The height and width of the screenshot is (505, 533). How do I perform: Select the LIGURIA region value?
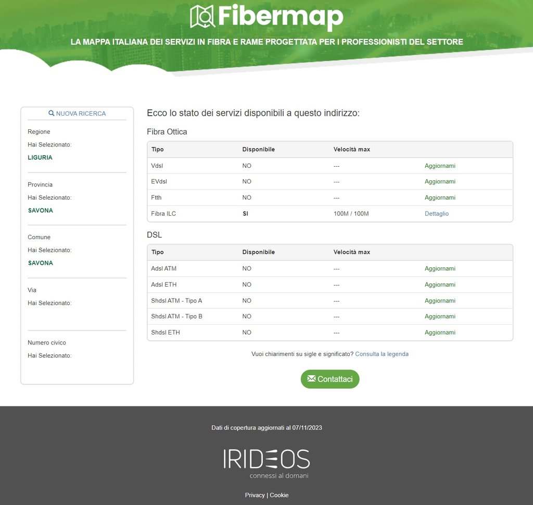point(40,157)
